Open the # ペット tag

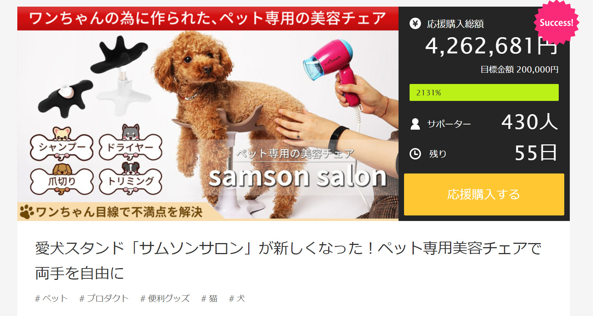[51, 298]
